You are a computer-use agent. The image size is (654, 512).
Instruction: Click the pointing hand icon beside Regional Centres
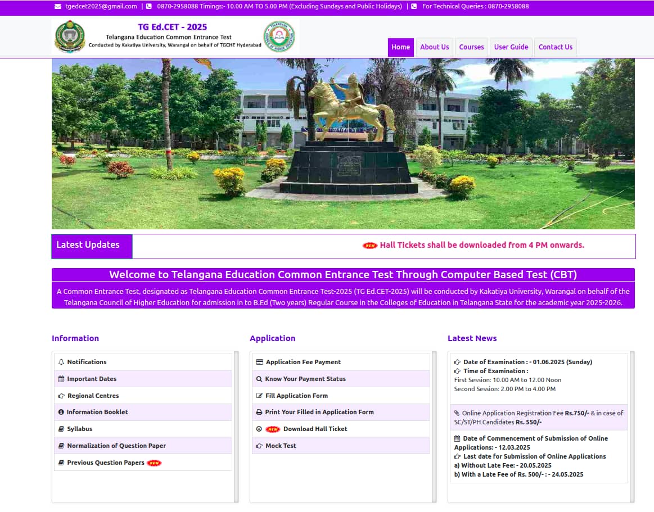(x=61, y=395)
